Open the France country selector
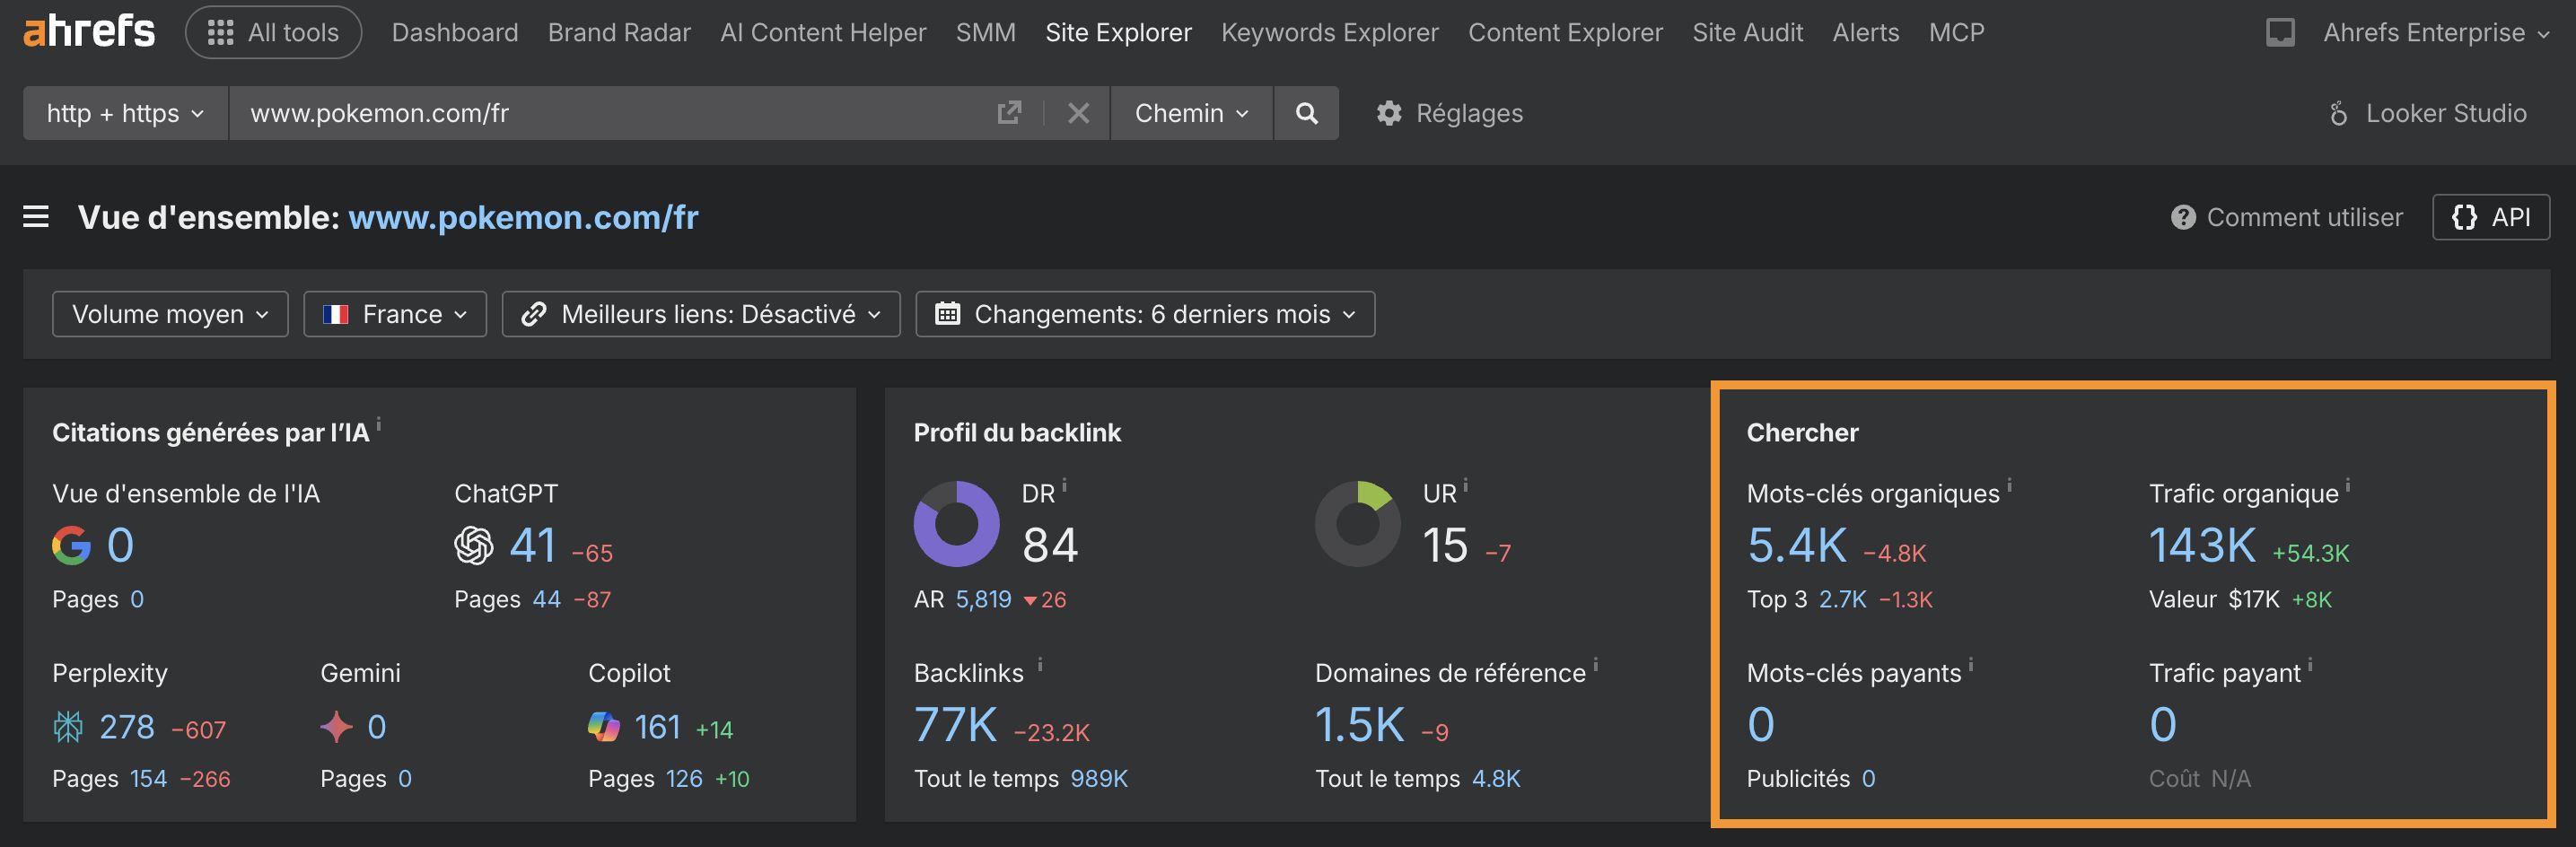This screenshot has width=2576, height=847. pyautogui.click(x=394, y=313)
